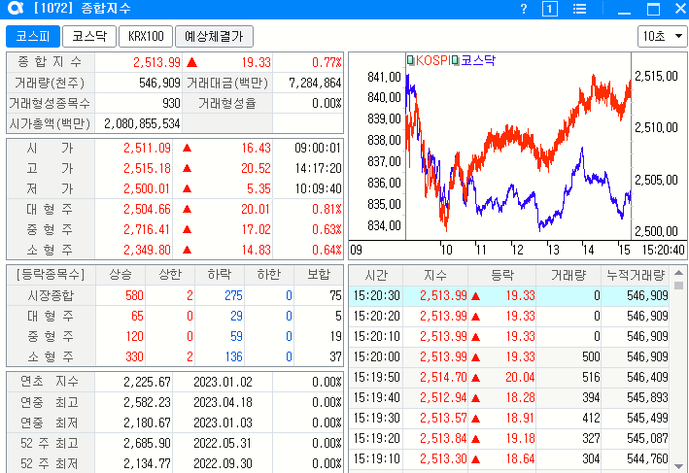Click scroll up arrow of time table
689x473 pixels.
678,273
